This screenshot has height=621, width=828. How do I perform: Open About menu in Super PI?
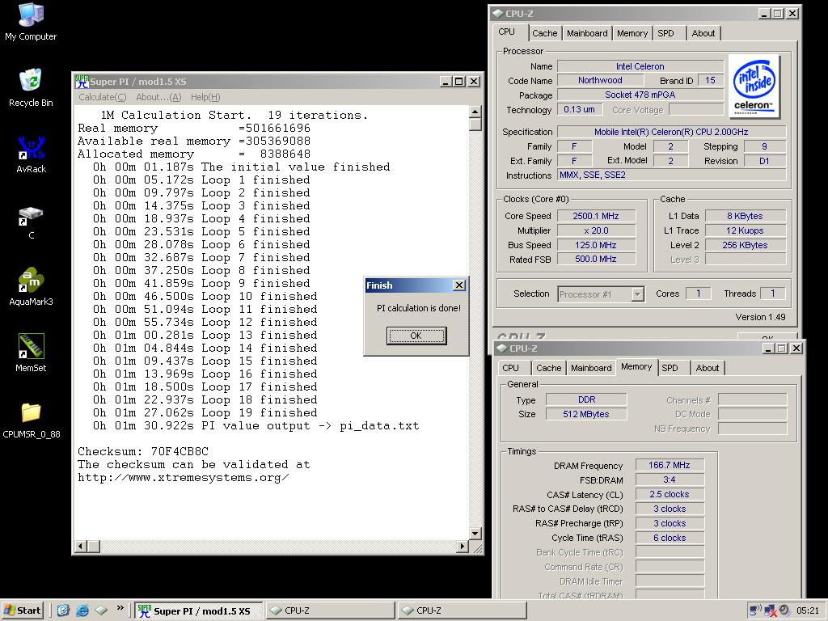pyautogui.click(x=158, y=97)
